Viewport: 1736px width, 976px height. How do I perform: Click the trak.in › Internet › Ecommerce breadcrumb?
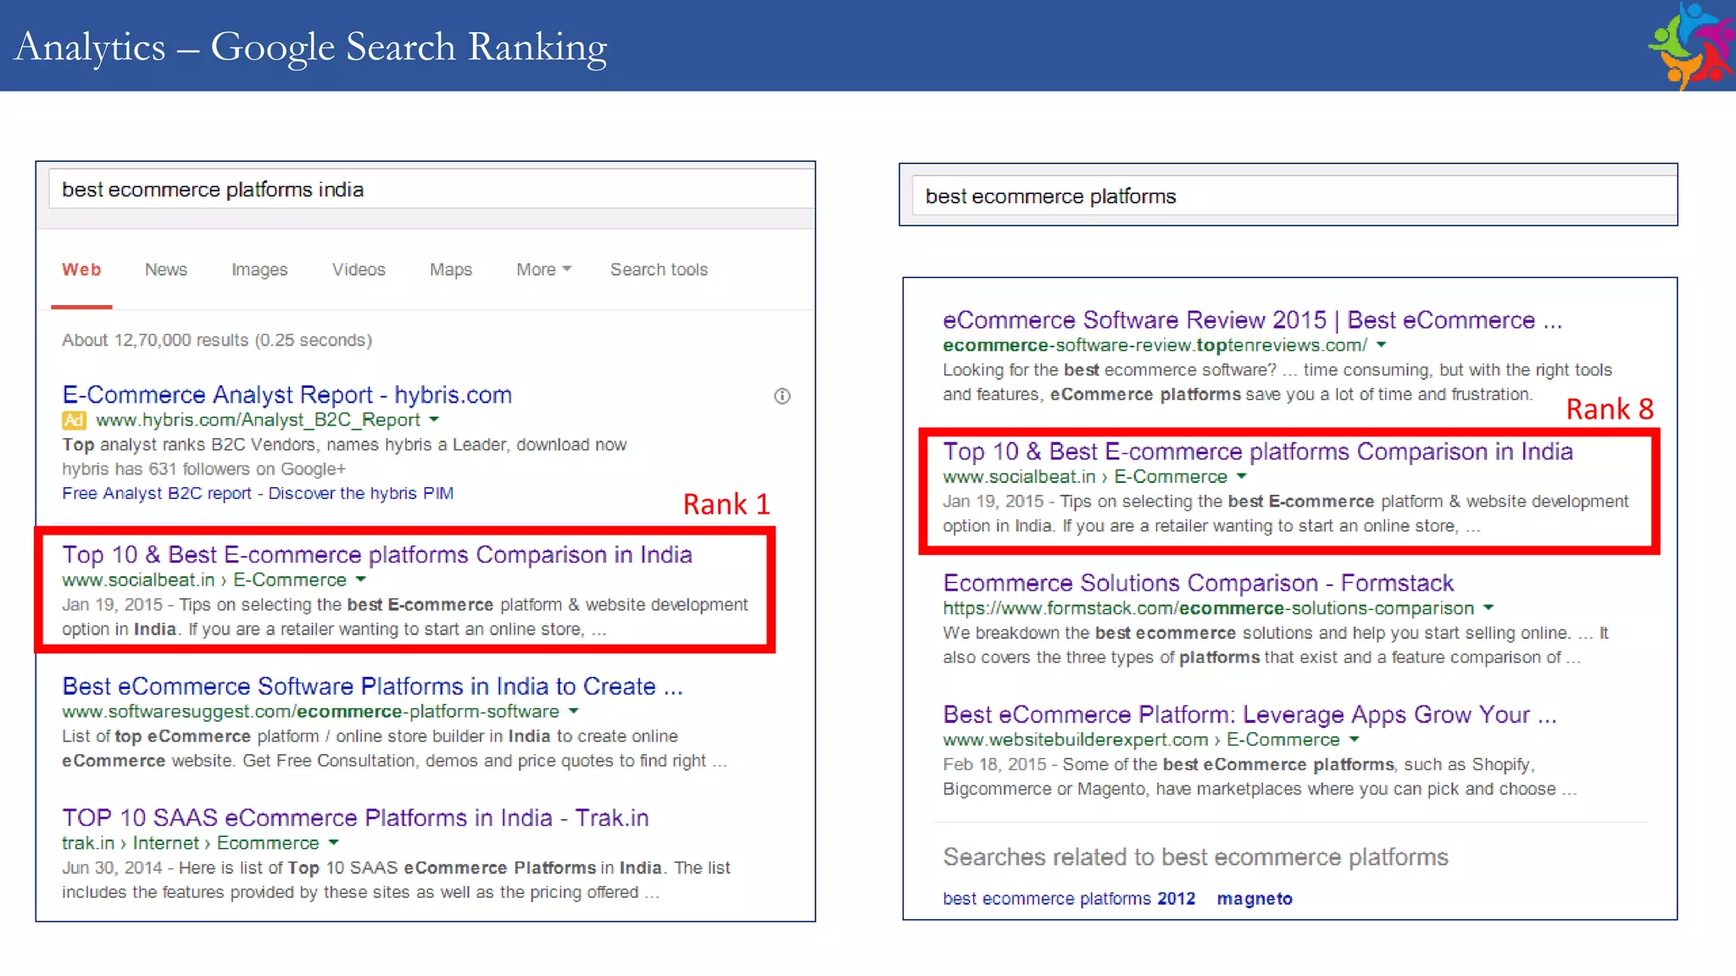click(x=191, y=843)
